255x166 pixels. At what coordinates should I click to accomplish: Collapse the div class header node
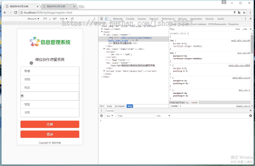coord(104,35)
